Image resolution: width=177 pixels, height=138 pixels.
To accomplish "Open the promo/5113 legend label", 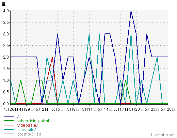I will pyautogui.click(x=29, y=134).
